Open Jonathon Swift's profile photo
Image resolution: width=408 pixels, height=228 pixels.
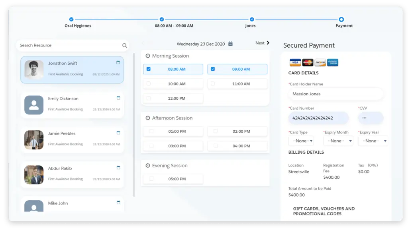pyautogui.click(x=34, y=70)
